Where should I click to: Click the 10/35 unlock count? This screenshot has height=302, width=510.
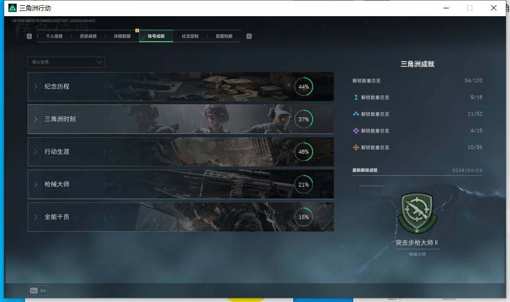point(475,148)
